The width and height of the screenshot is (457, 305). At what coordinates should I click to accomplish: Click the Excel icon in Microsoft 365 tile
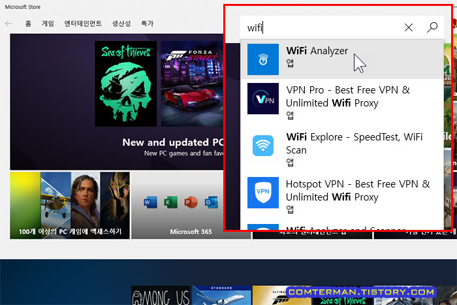click(x=170, y=202)
